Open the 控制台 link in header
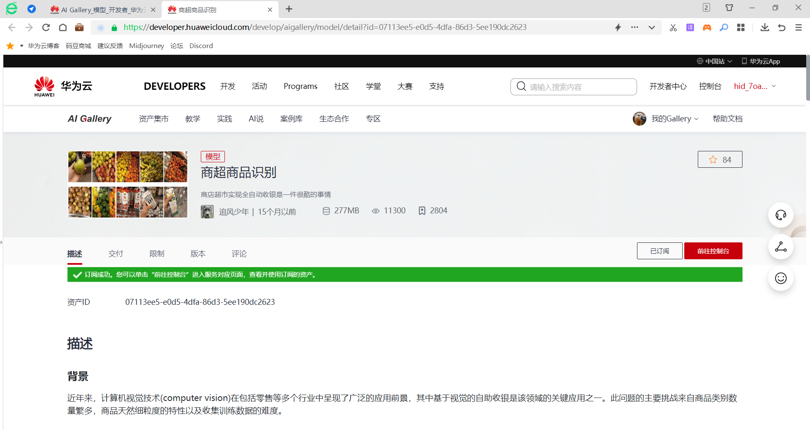810x430 pixels. pyautogui.click(x=710, y=86)
